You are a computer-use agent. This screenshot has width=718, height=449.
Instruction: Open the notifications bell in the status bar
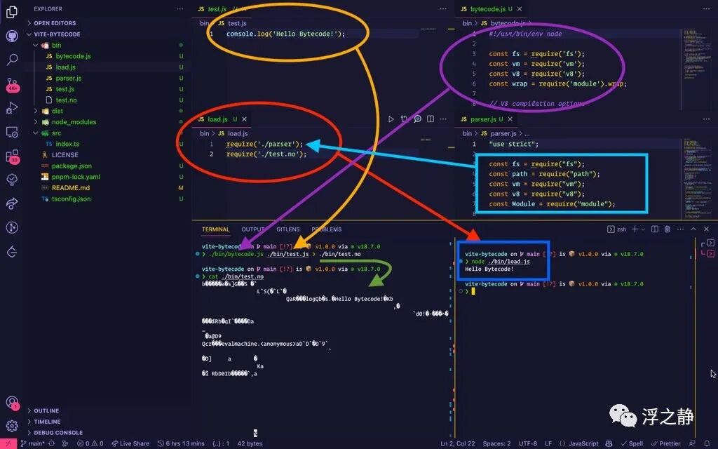(x=707, y=443)
